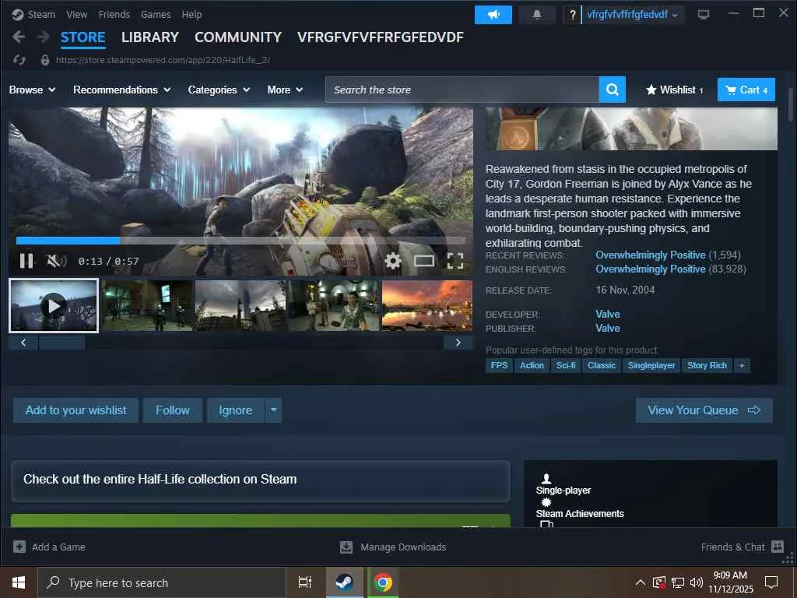Select the trailer video thumbnail

coord(54,305)
